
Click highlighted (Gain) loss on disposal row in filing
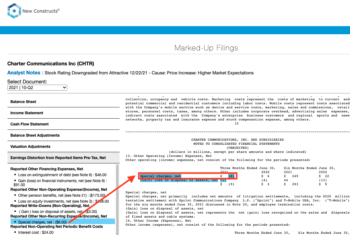[179, 180]
